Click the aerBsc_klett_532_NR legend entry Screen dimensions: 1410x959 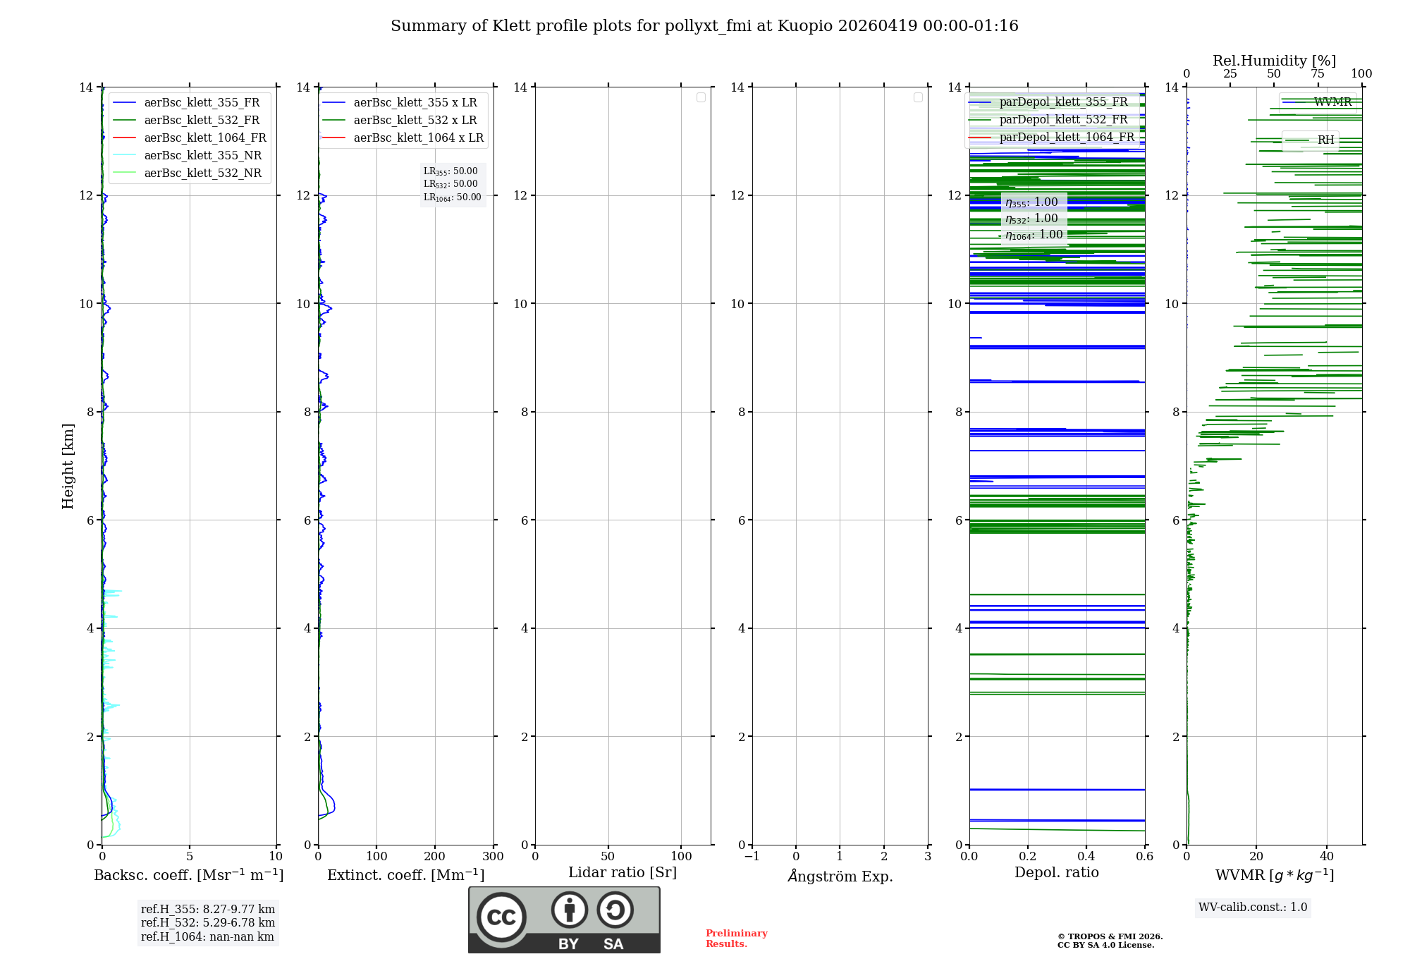pyautogui.click(x=202, y=173)
